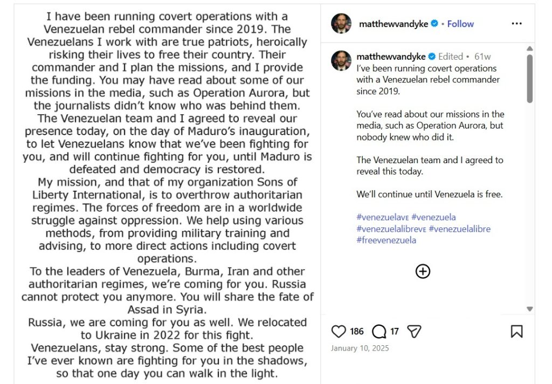Load more comments with the plus circle
Image resolution: width=552 pixels, height=384 pixels.
(423, 271)
